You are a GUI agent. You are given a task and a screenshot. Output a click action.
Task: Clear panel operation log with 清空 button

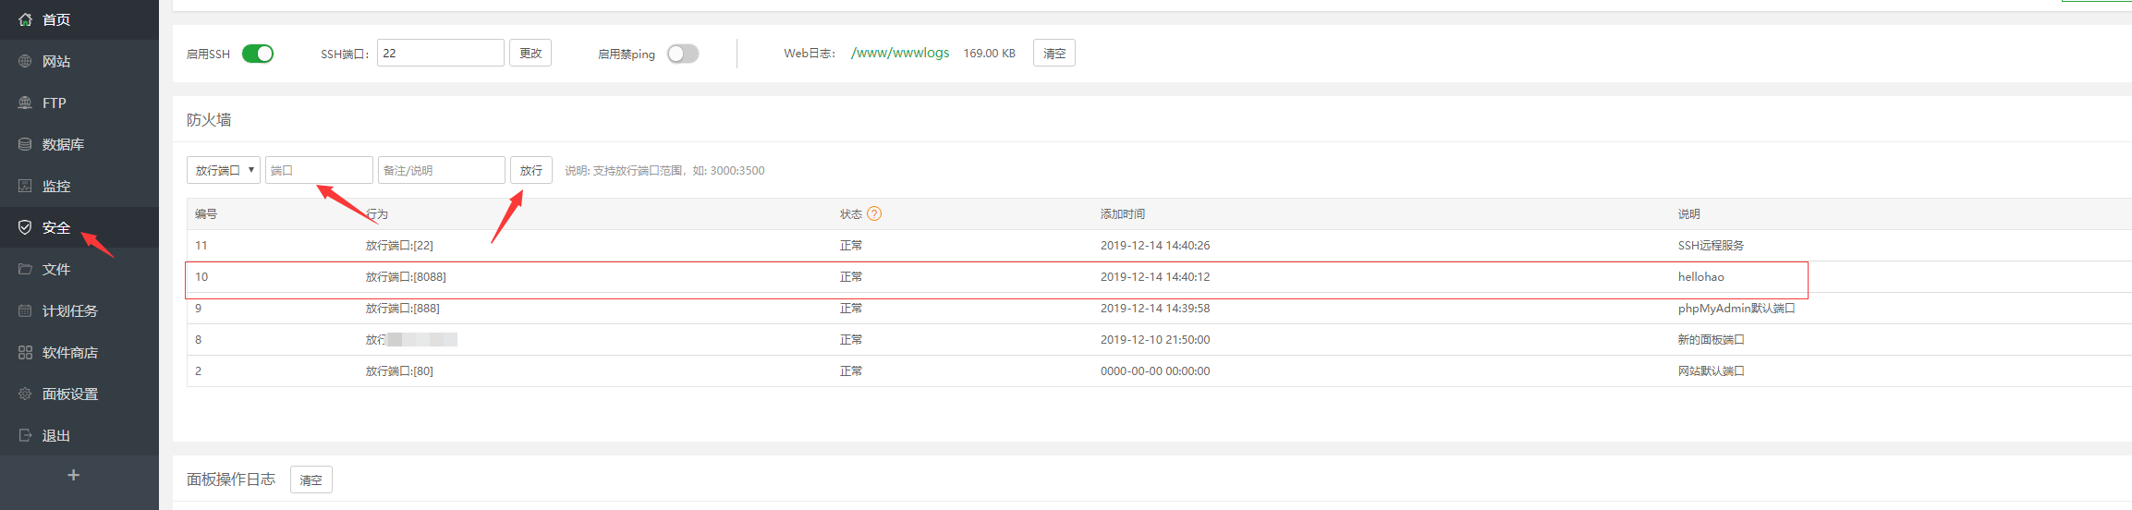tap(311, 480)
